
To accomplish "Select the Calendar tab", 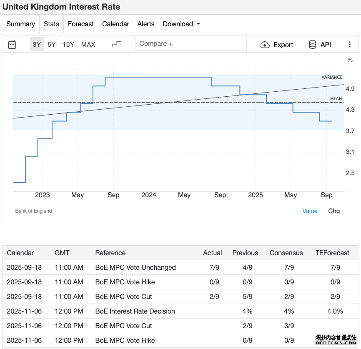I will (115, 24).
